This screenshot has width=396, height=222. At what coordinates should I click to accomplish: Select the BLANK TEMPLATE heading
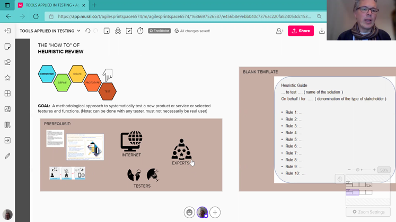point(260,72)
